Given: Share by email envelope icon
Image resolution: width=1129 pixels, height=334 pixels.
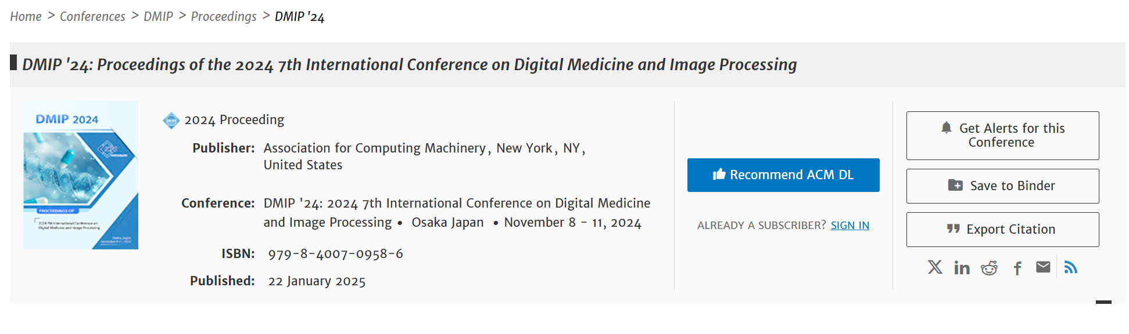Looking at the screenshot, I should [1043, 267].
